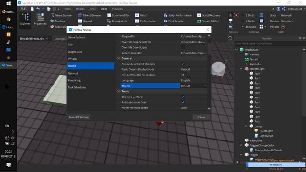Collapse the Workspace tree node
The height and width of the screenshot is (172, 306).
point(236,50)
